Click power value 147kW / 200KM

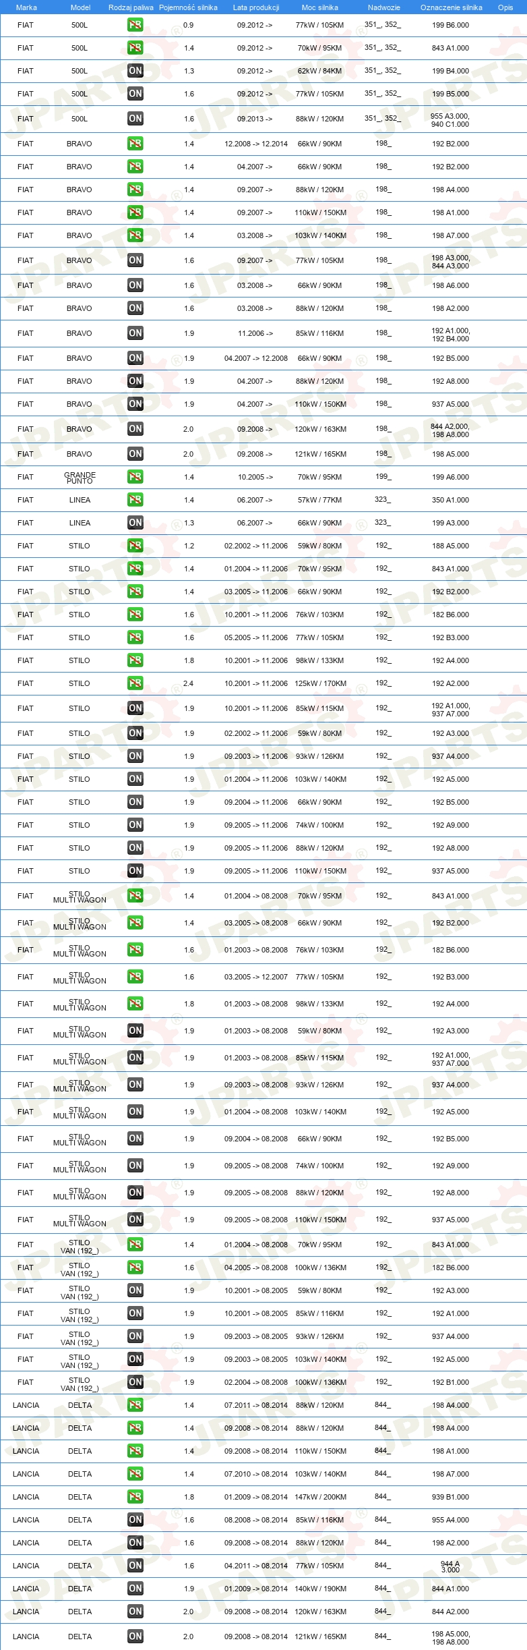pos(320,1497)
